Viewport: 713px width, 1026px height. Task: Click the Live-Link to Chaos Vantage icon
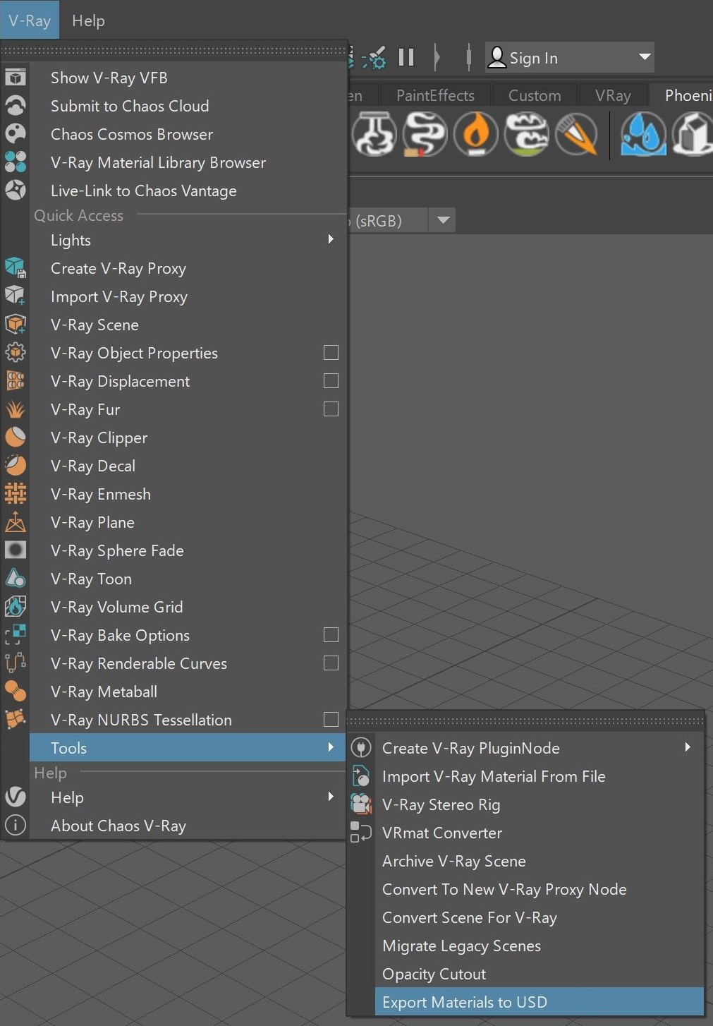click(16, 190)
